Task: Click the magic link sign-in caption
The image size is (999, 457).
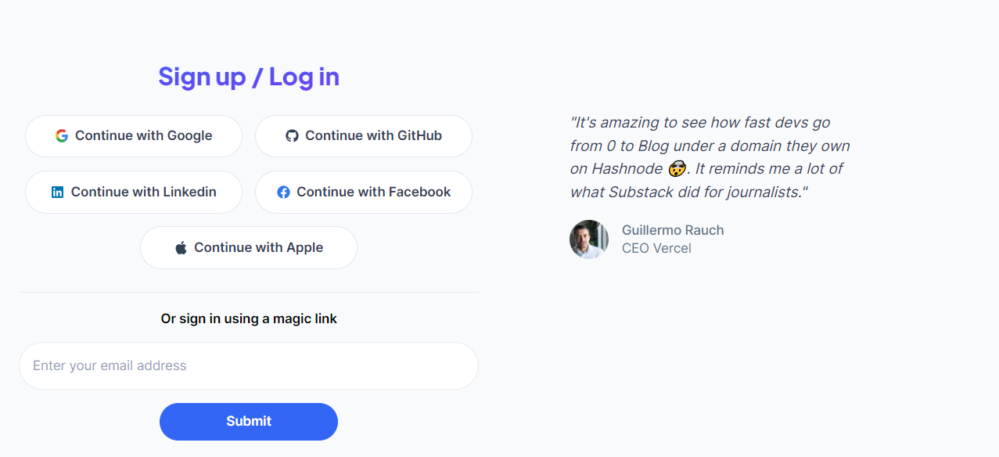Action: (249, 318)
